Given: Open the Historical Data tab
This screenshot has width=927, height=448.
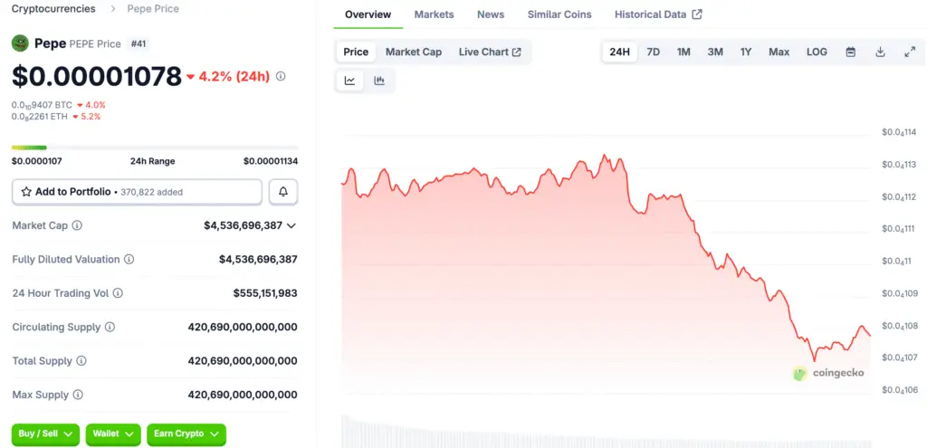Looking at the screenshot, I should [658, 14].
